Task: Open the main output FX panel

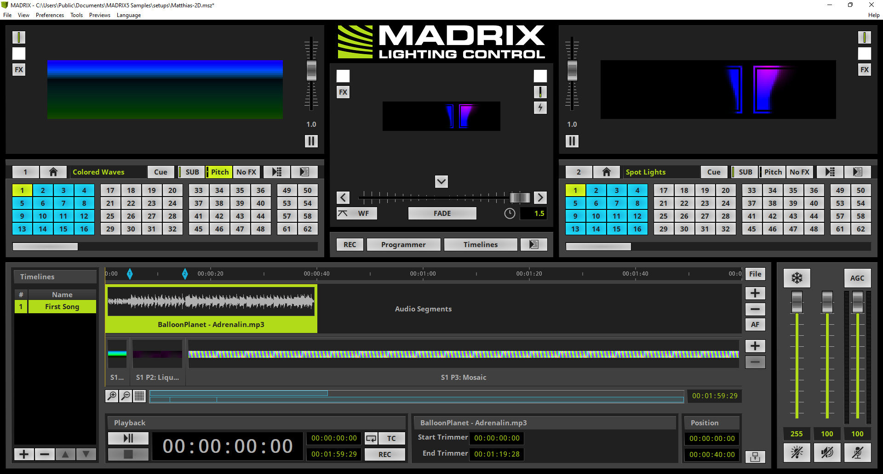Action: tap(343, 92)
